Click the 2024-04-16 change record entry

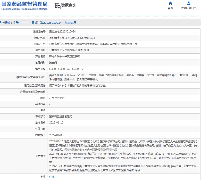point(124,145)
